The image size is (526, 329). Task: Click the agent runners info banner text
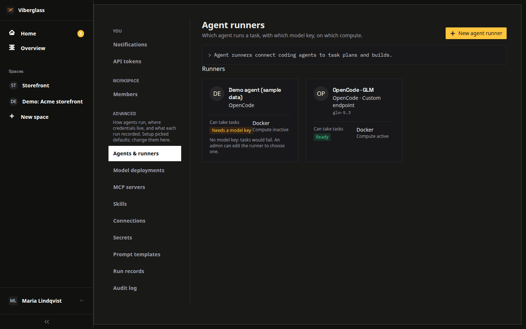click(x=303, y=55)
